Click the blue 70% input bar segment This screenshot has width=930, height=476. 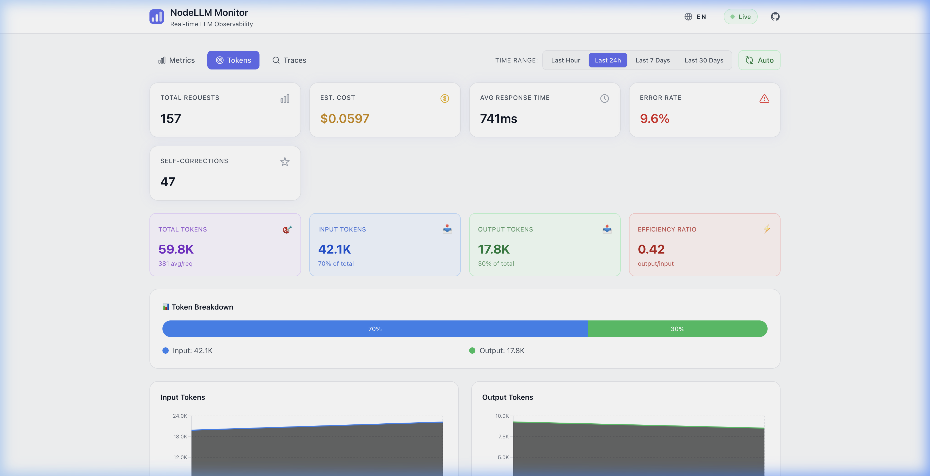375,329
